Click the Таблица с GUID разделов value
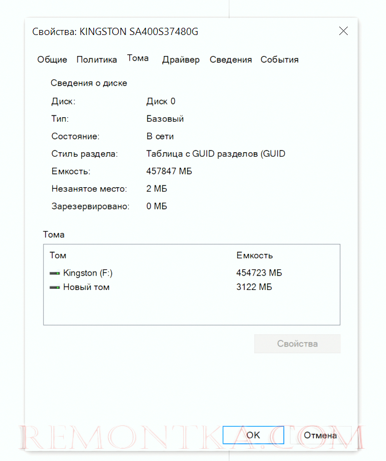Image resolution: width=386 pixels, height=461 pixels. tap(216, 154)
